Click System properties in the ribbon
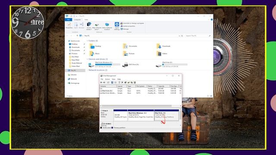The height and width of the screenshot is (155, 276). click(128, 26)
